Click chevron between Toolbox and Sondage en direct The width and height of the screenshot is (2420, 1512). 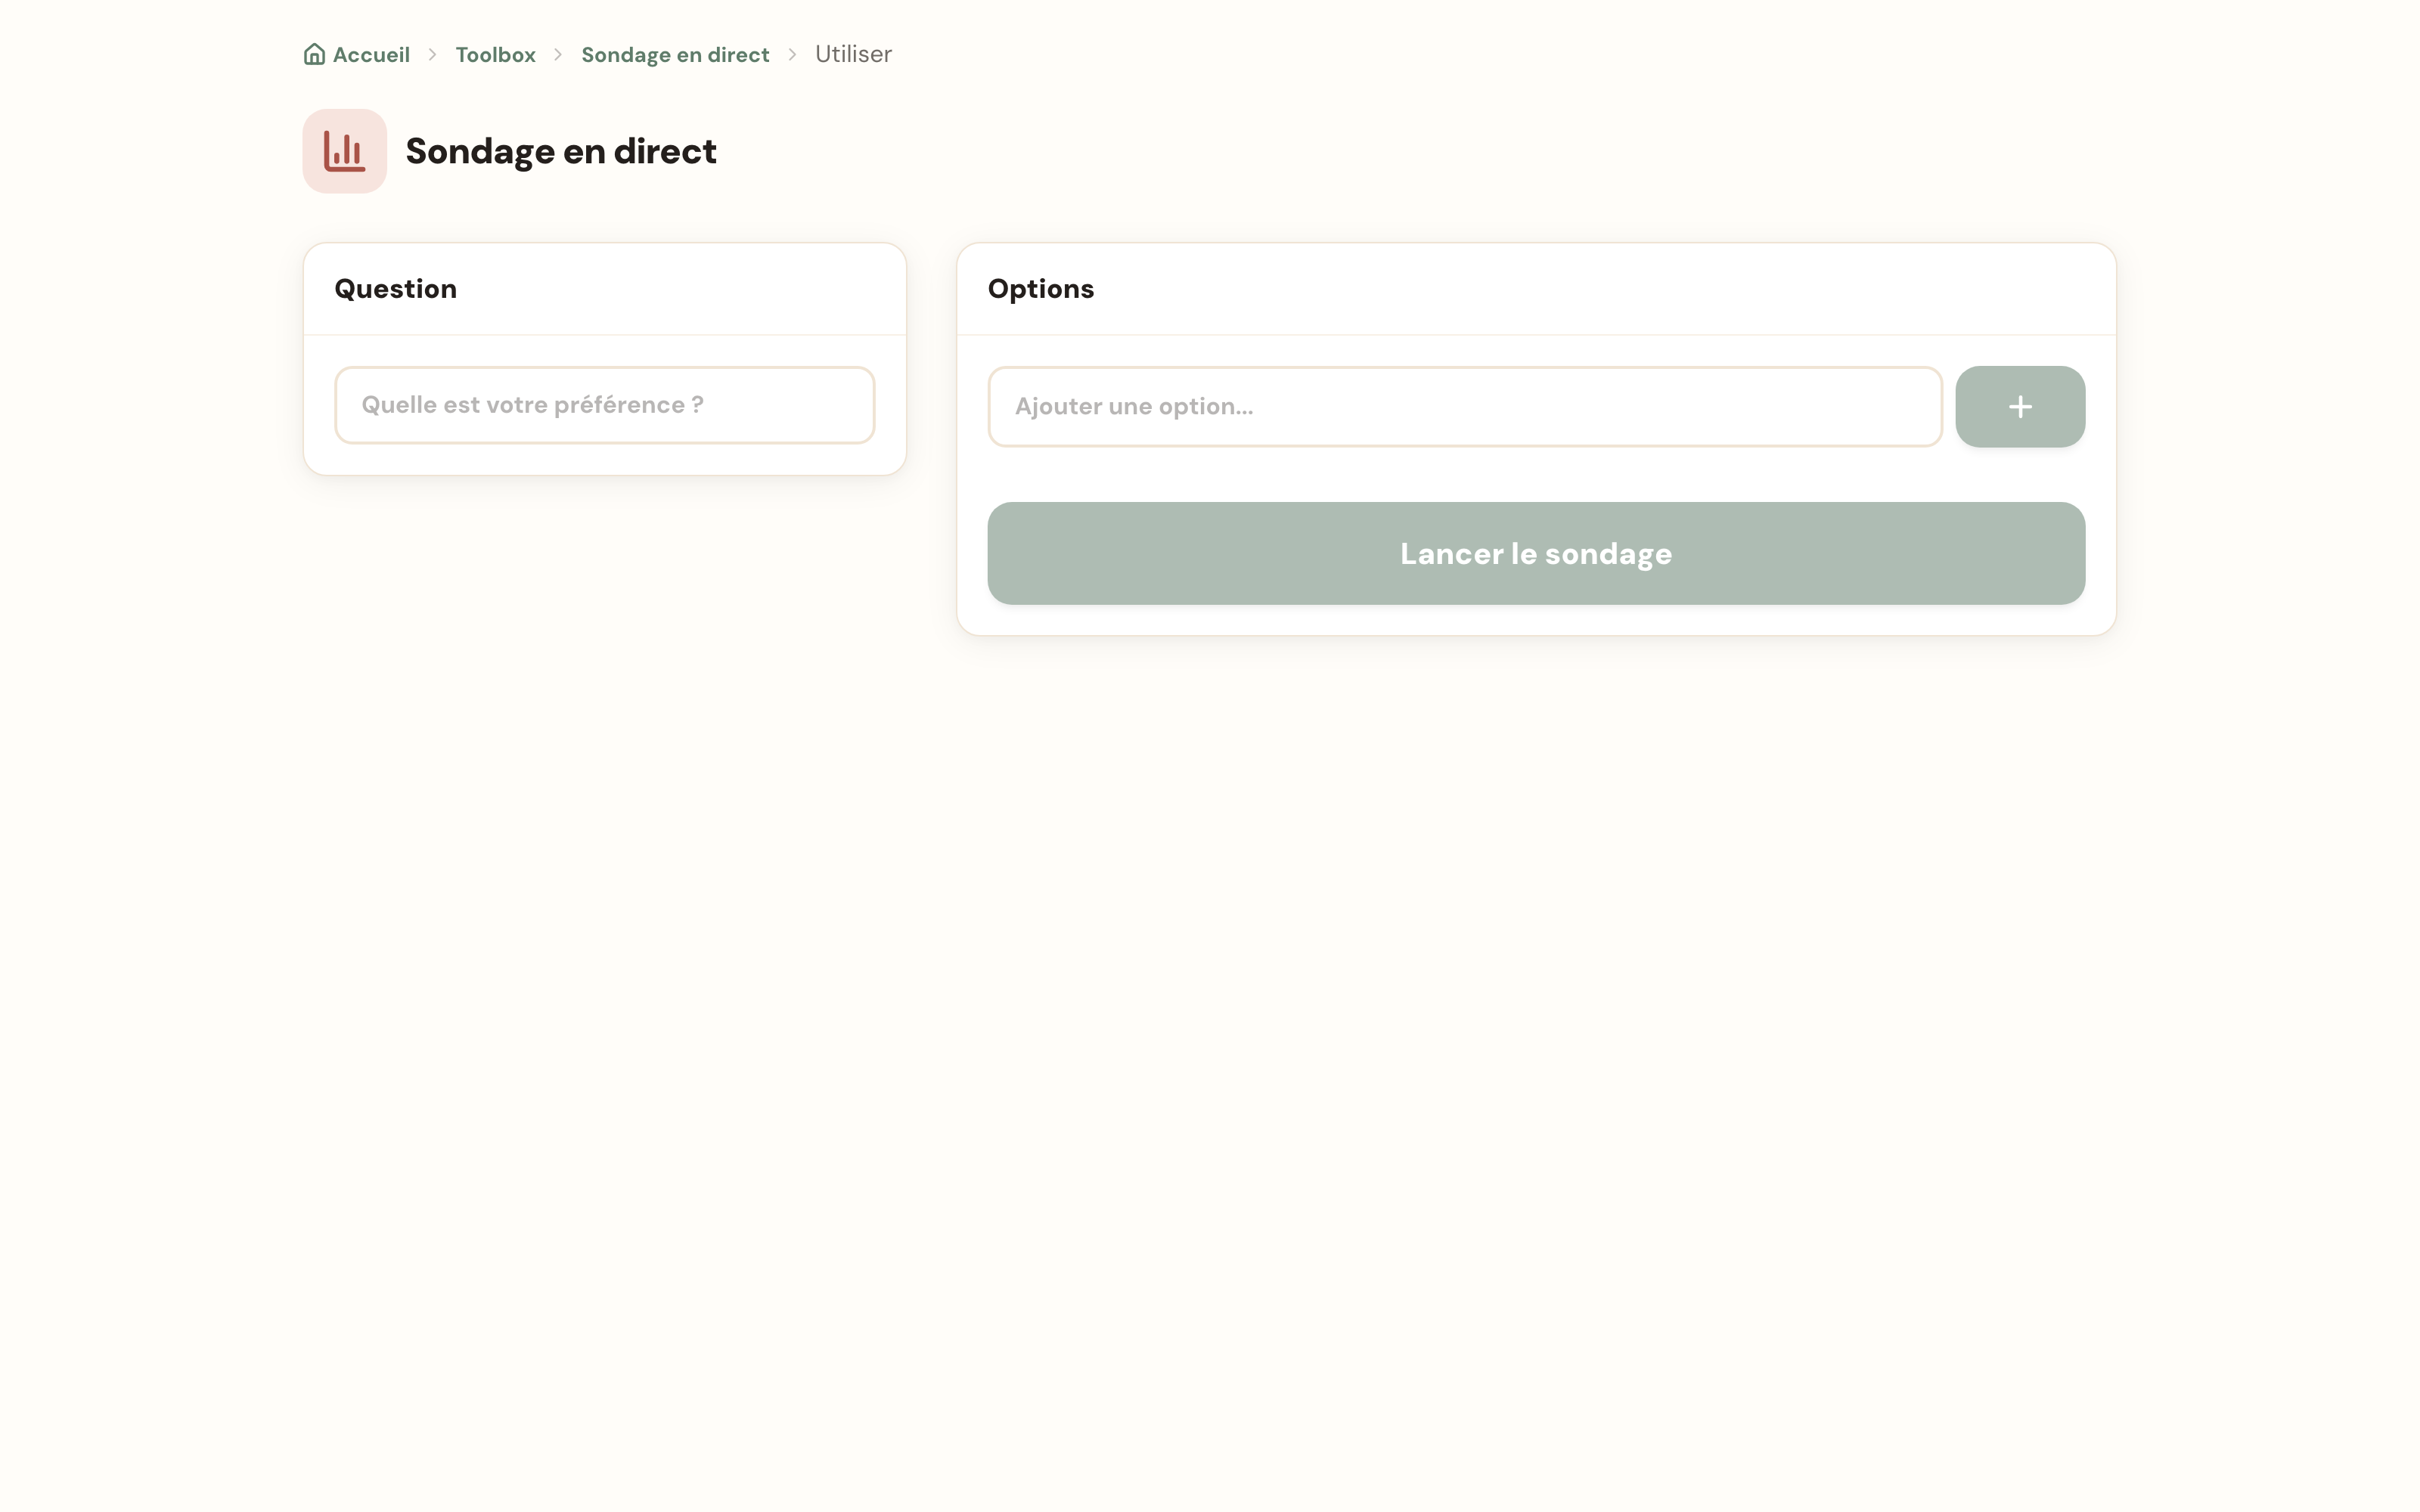tap(559, 55)
